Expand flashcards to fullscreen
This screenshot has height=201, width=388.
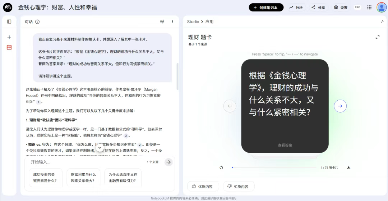pyautogui.click(x=377, y=37)
